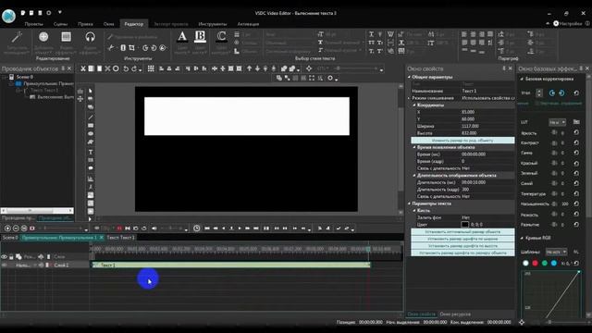This screenshot has width=592, height=333.
Task: Select the blue channel circle in RGB curves
Action: 554,263
